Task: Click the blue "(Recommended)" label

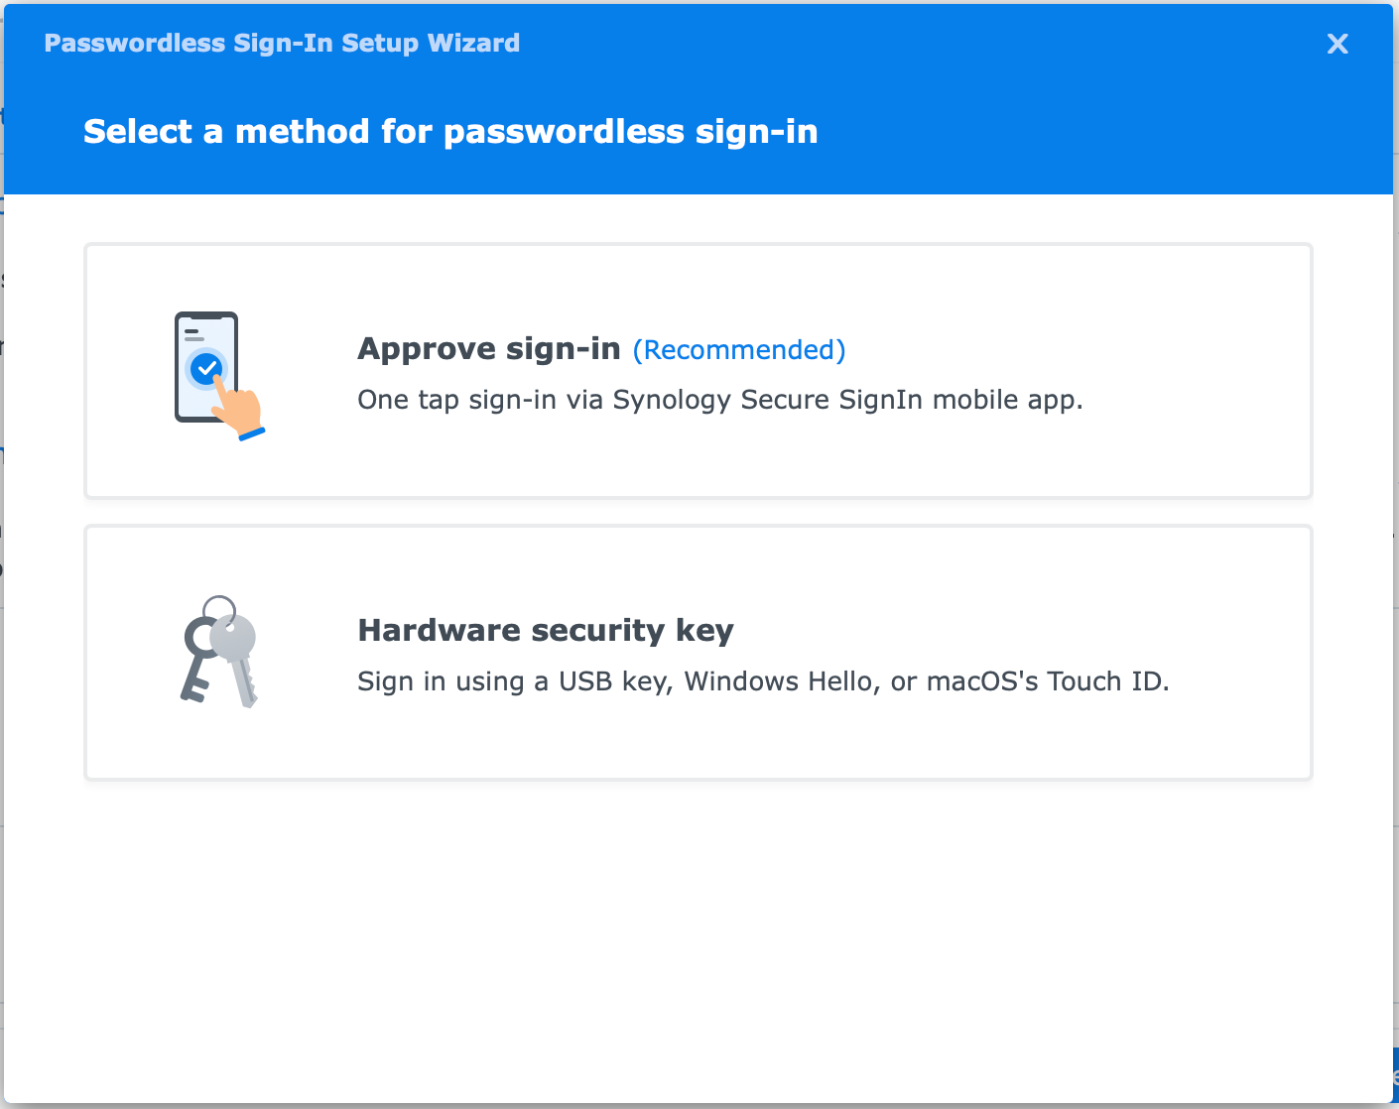Action: [x=739, y=350]
